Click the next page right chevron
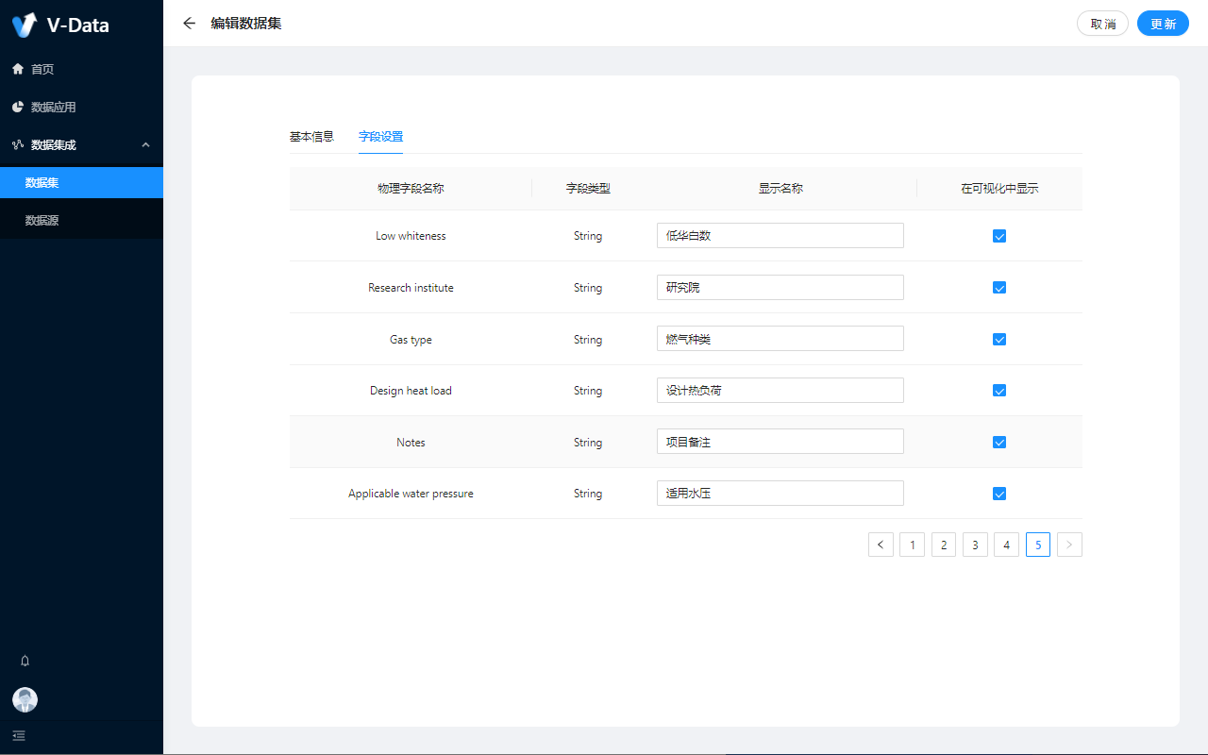Image resolution: width=1208 pixels, height=755 pixels. [1069, 545]
